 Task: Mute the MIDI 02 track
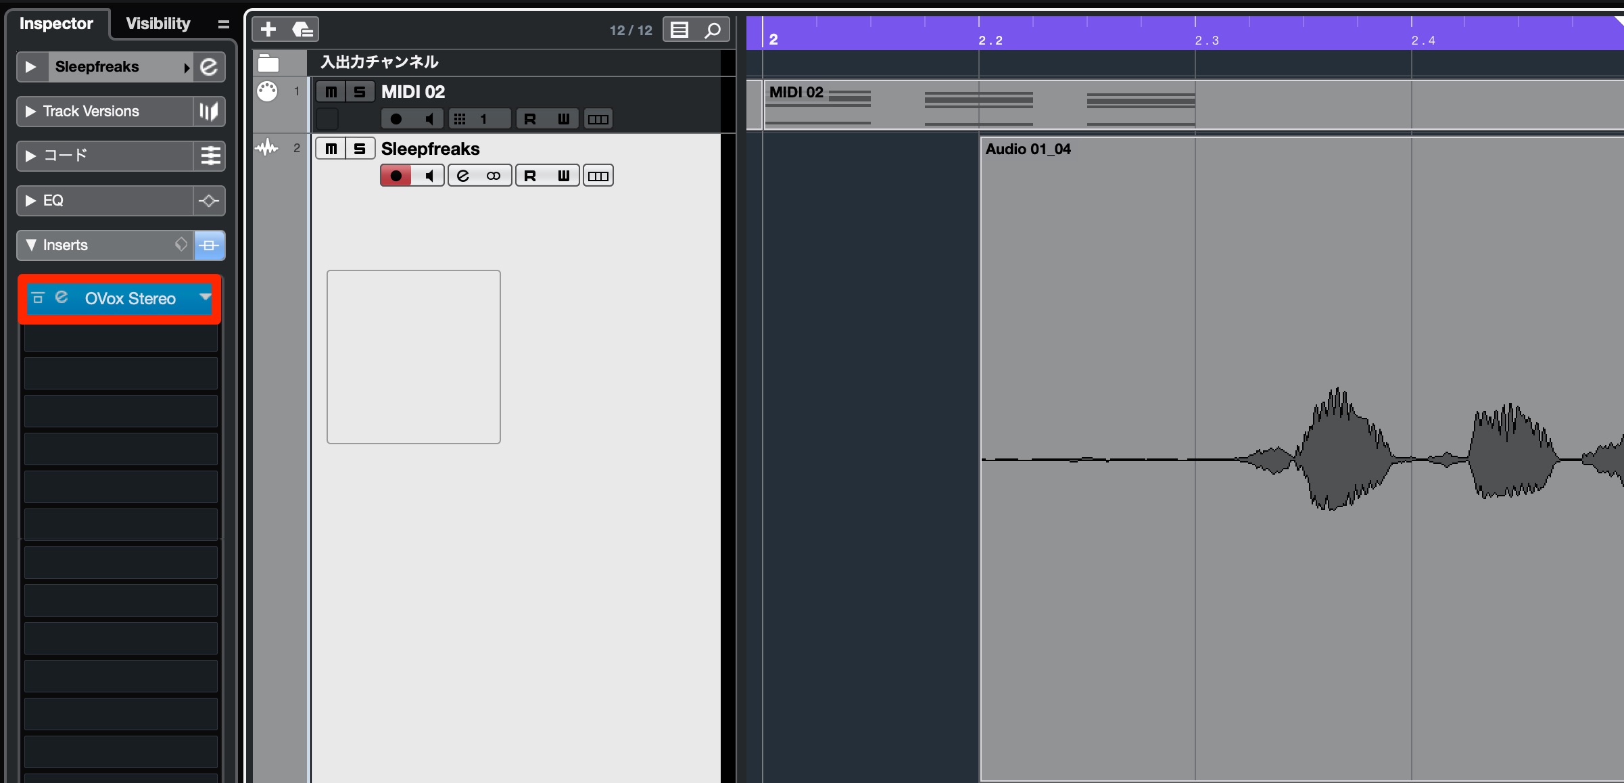tap(331, 92)
